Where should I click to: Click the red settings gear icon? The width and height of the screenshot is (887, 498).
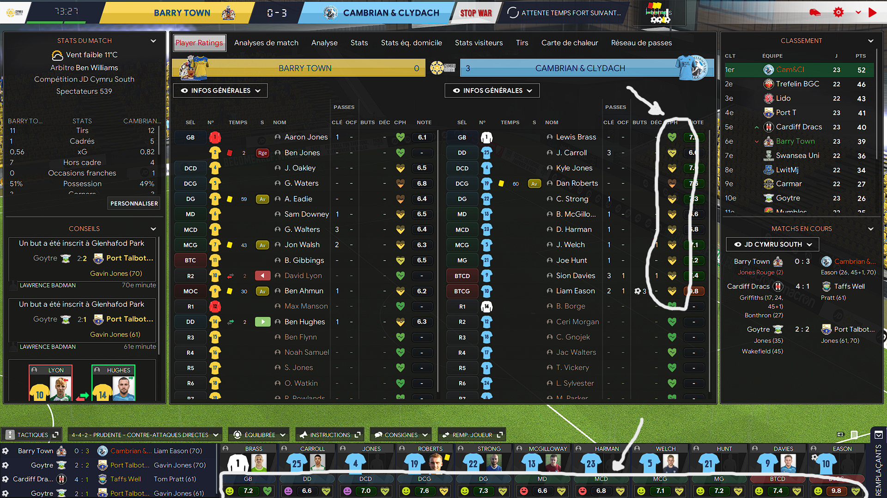838,12
